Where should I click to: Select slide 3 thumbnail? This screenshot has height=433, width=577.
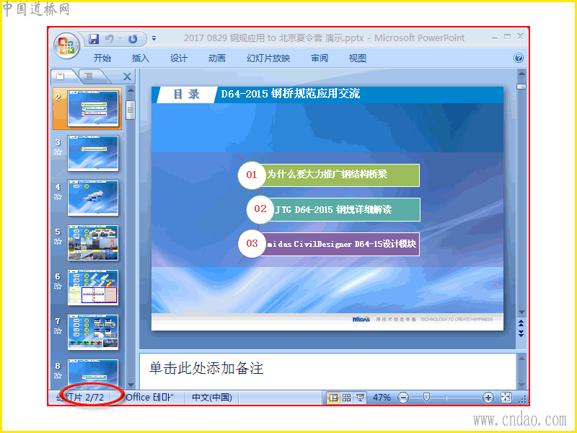(93, 153)
